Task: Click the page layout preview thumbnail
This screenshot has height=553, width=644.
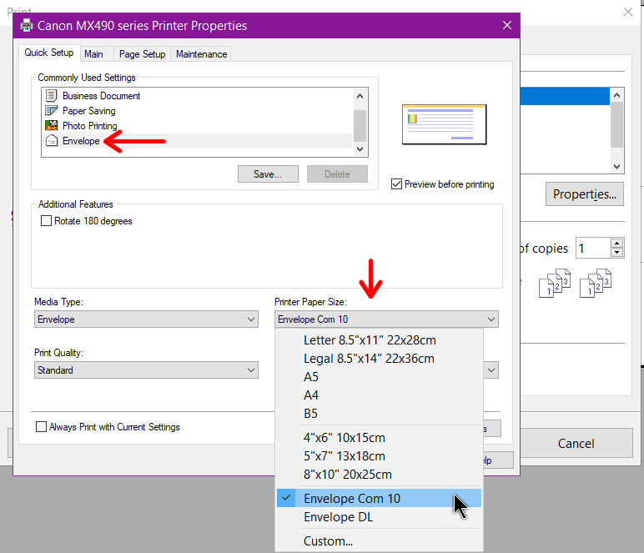Action: tap(445, 124)
